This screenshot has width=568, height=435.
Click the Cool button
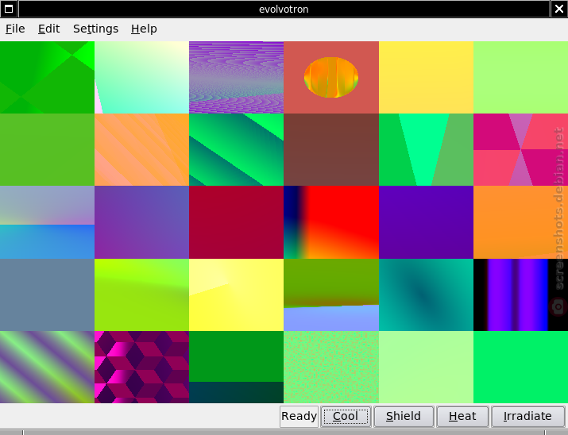[346, 416]
